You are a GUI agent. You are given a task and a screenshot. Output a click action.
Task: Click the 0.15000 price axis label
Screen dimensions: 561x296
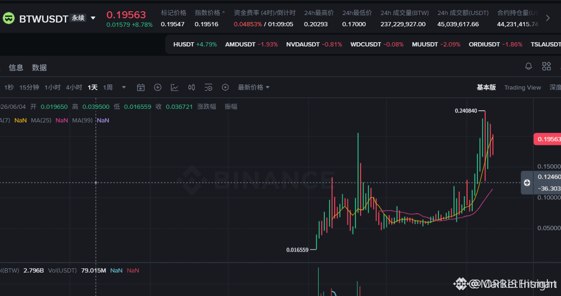(549, 166)
